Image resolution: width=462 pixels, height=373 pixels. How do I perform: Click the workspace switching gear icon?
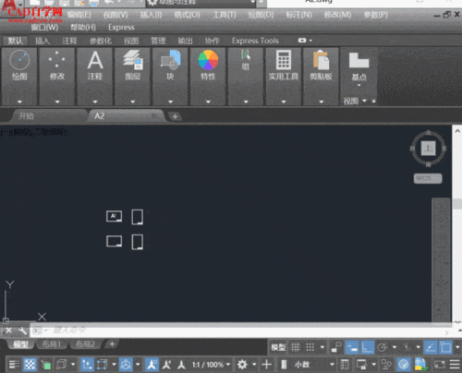[242, 365]
